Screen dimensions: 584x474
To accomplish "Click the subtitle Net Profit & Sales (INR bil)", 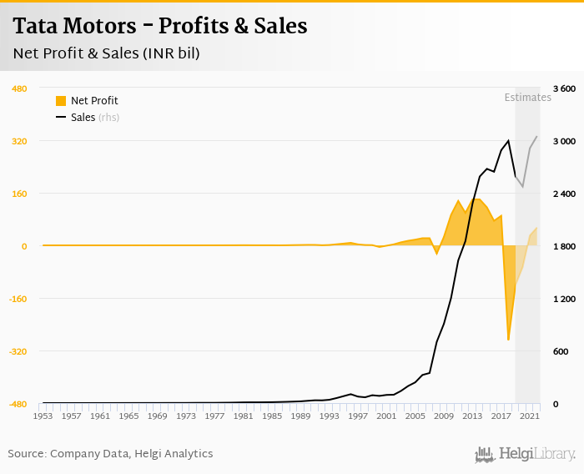I will tap(106, 53).
